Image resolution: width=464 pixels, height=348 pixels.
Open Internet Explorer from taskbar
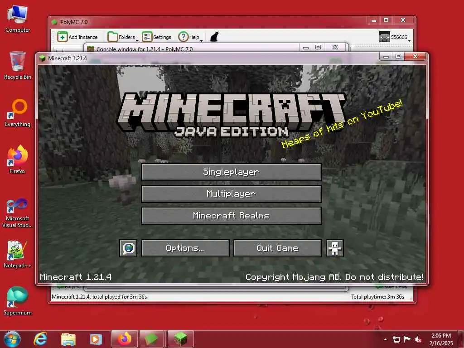40,339
